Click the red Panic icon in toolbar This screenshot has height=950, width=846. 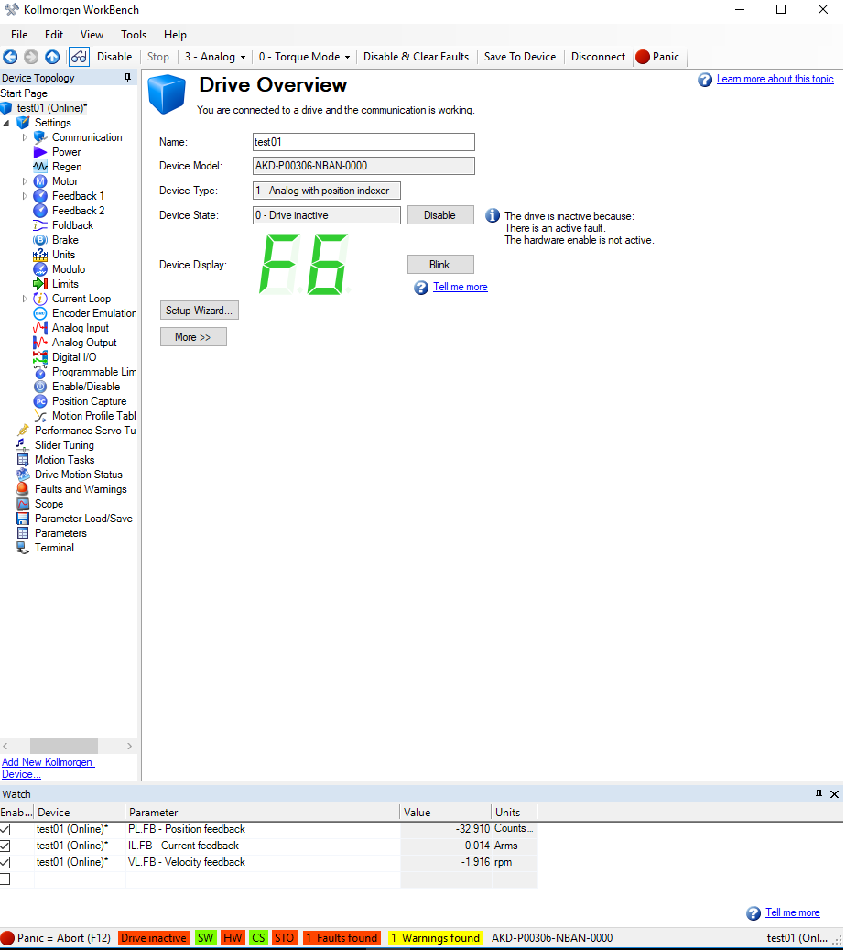point(643,57)
